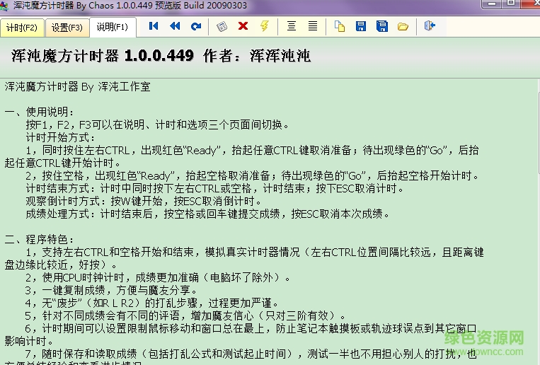Image resolution: width=540 pixels, height=365 pixels.
Task: Select the 说明(F1) help tab
Action: [x=113, y=27]
